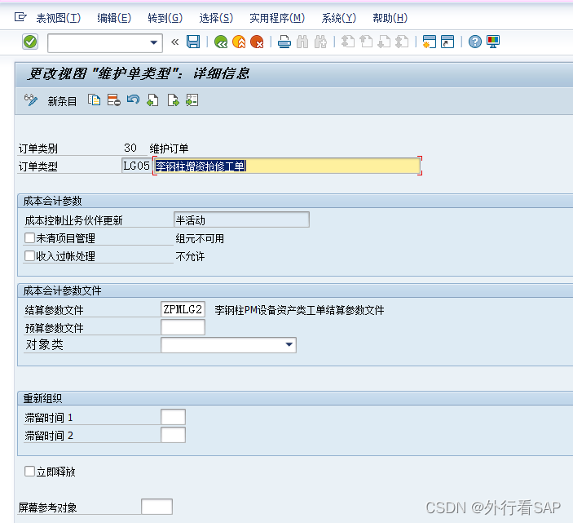Screen dimensions: 573x523
Task: Click the Create New Session icon
Action: pos(429,42)
